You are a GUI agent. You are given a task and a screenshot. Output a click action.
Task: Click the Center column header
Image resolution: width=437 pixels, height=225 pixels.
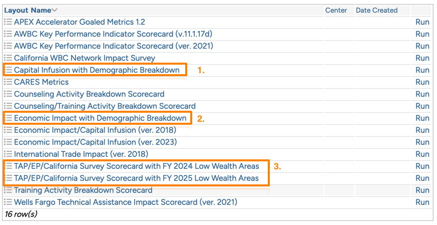point(336,11)
